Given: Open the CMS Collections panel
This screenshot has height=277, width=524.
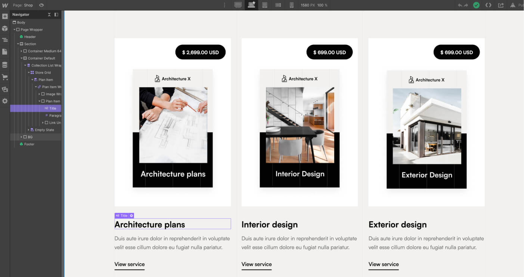Looking at the screenshot, I should [x=5, y=64].
